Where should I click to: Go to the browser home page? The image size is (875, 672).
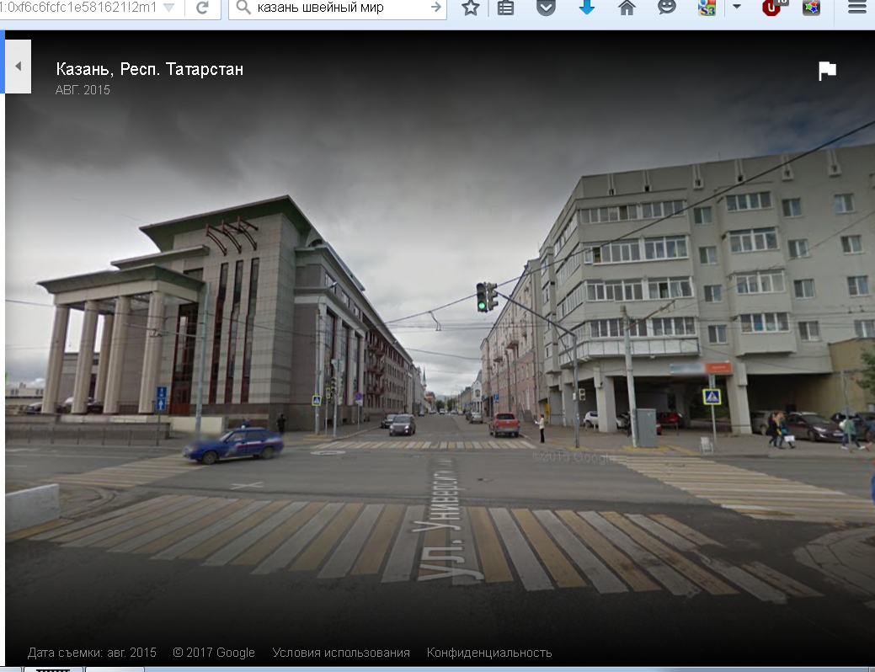point(627,8)
